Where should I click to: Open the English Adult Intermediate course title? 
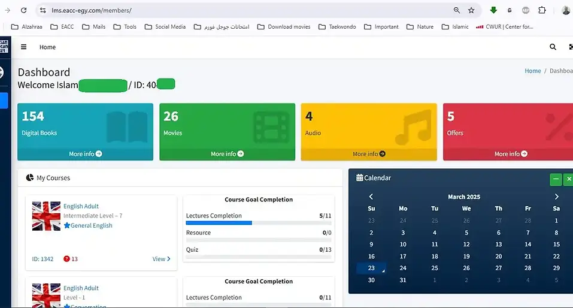point(81,206)
